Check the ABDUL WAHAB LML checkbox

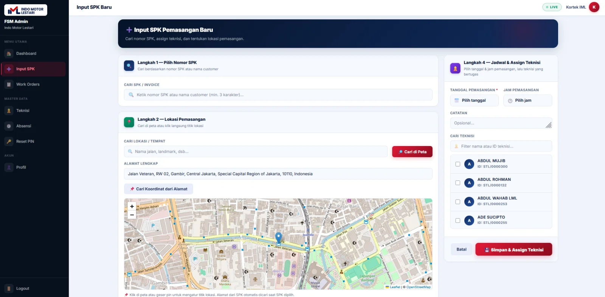[458, 202]
